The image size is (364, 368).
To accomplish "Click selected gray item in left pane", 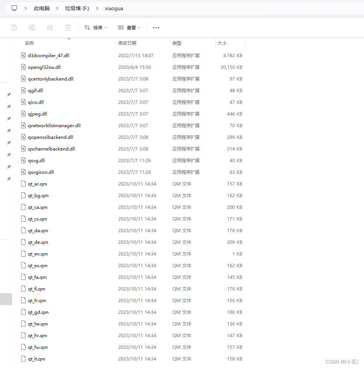I will 6,299.
